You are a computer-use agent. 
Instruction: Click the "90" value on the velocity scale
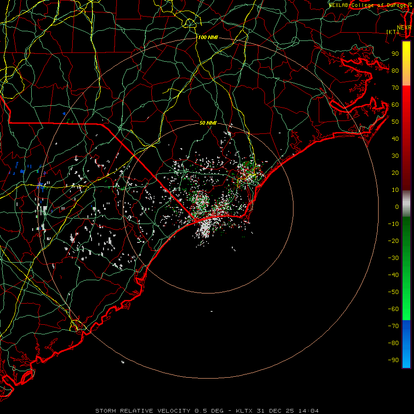click(395, 54)
